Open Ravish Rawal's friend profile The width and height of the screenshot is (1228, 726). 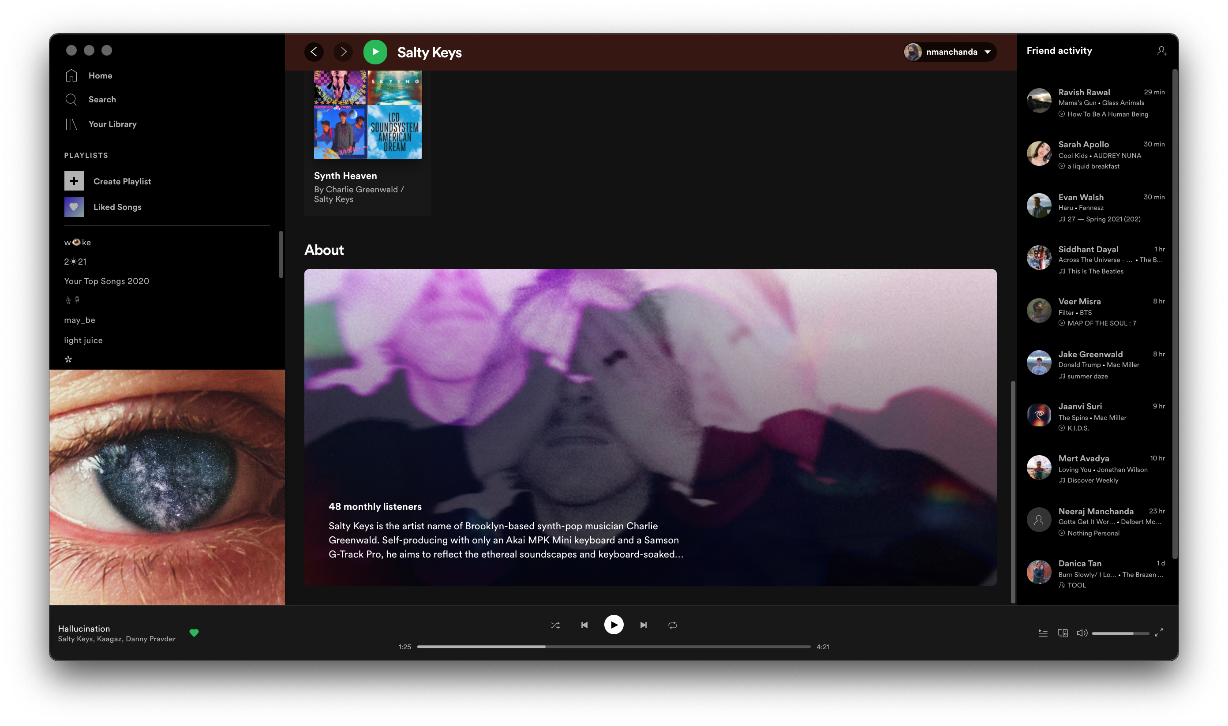(x=1084, y=93)
